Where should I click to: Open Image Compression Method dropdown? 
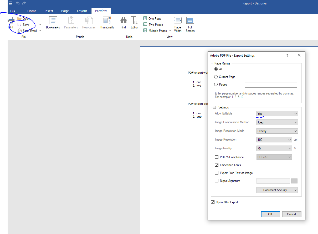[277, 122]
